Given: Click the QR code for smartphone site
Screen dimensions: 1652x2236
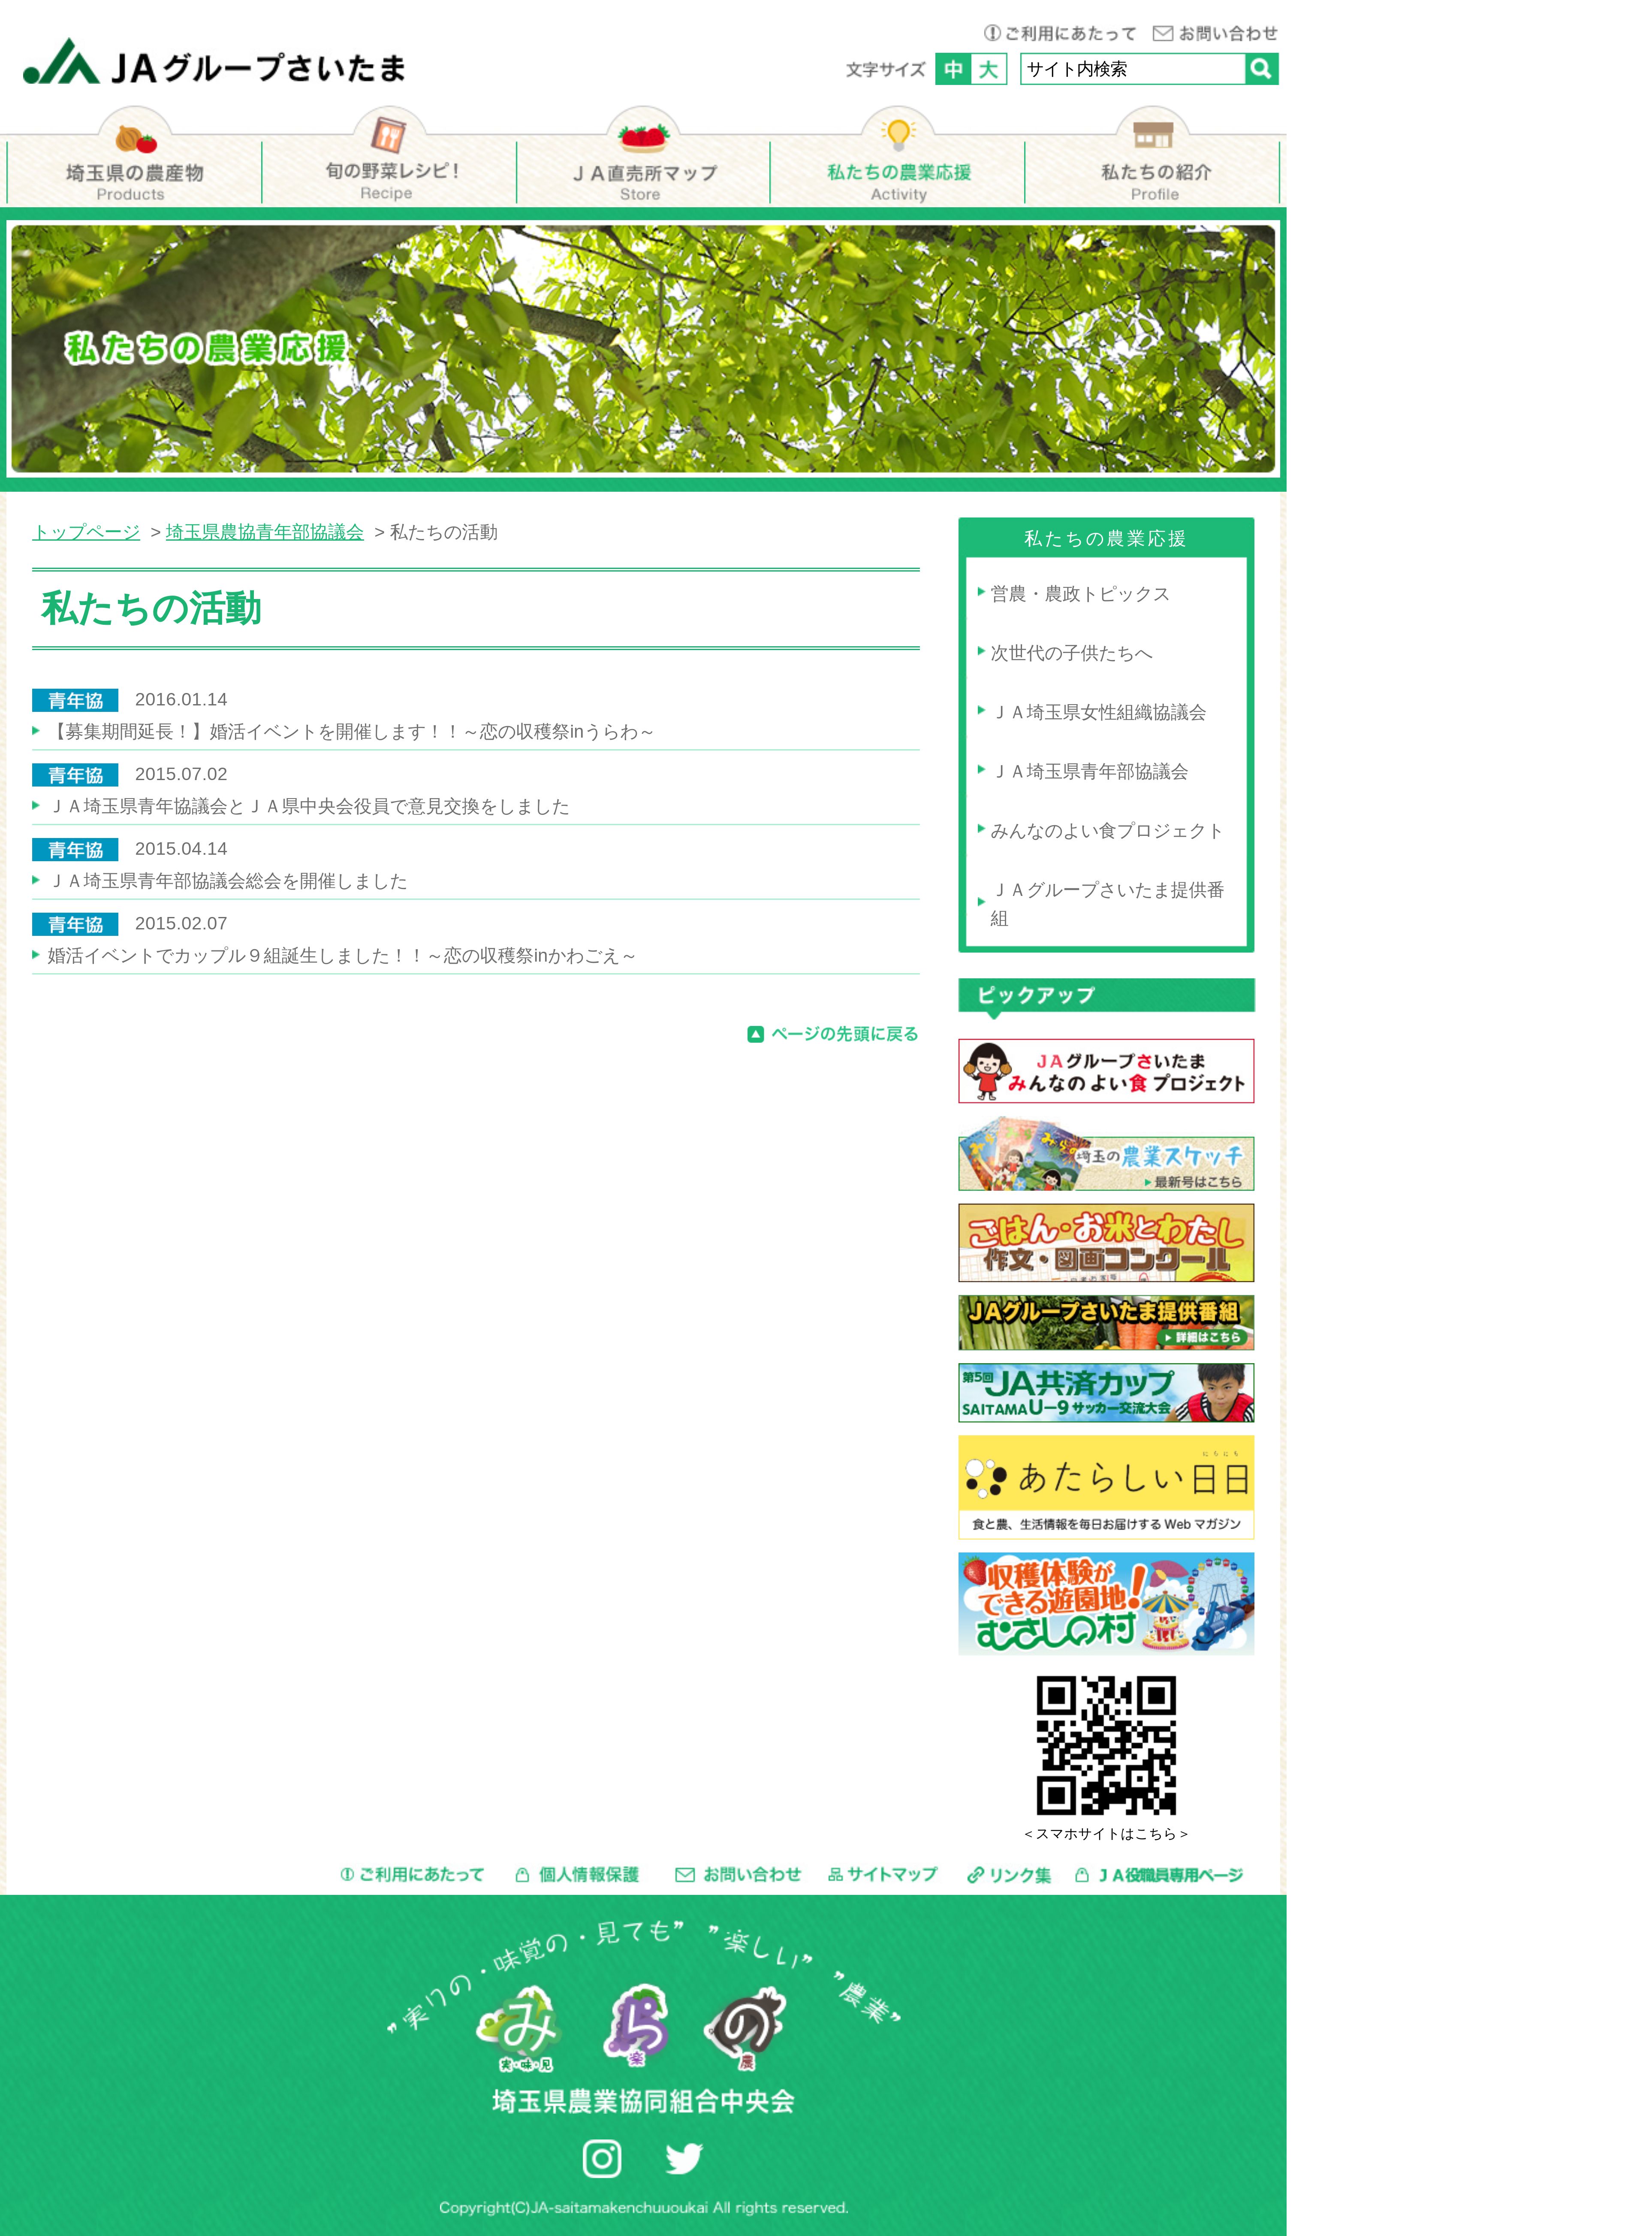Looking at the screenshot, I should click(1106, 1745).
